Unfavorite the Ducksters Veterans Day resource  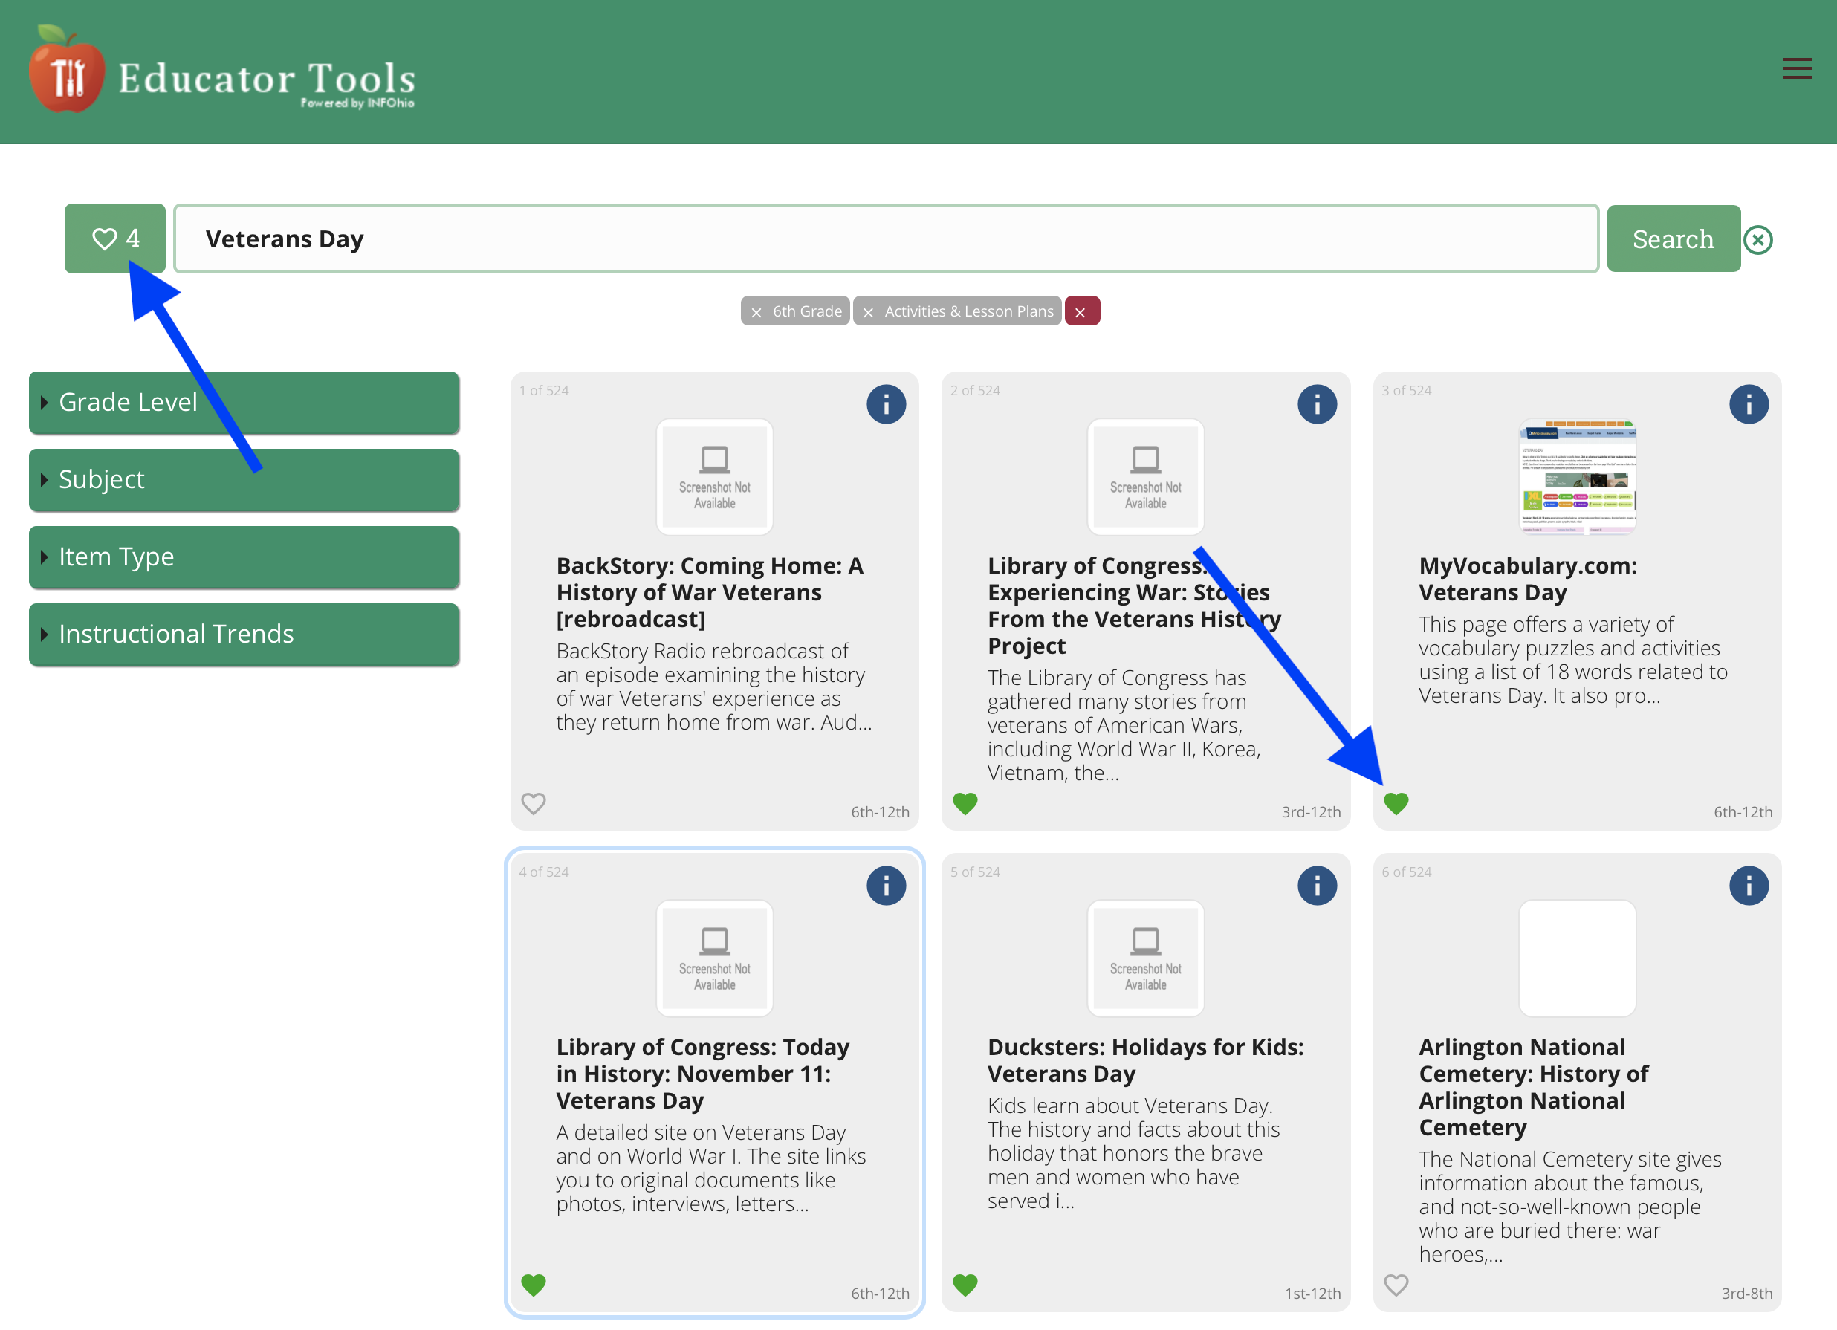point(965,1285)
